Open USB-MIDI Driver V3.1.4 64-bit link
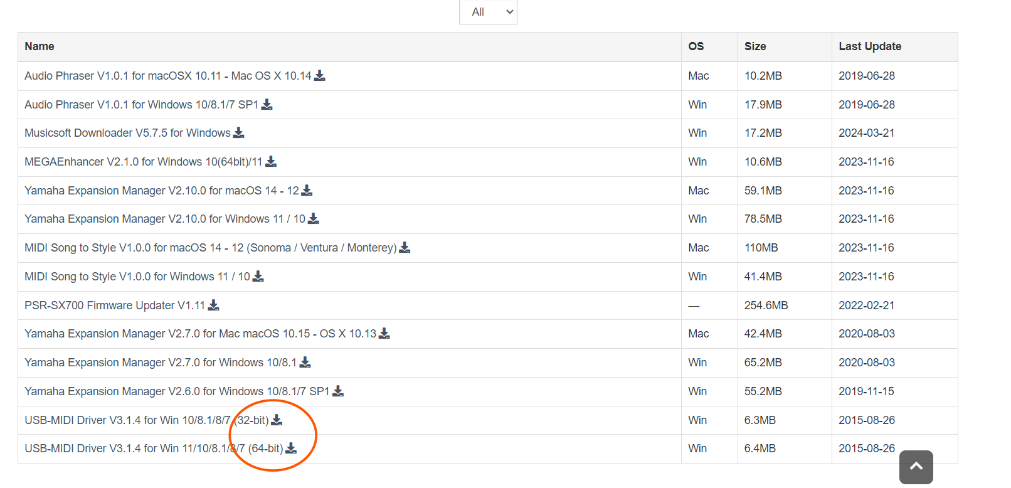 click(x=154, y=448)
